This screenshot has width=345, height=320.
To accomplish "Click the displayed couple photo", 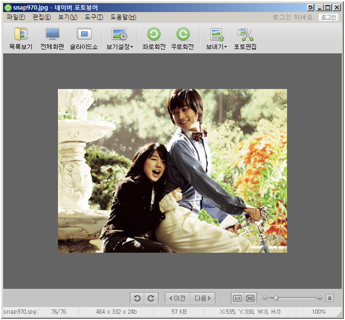I will click(173, 171).
